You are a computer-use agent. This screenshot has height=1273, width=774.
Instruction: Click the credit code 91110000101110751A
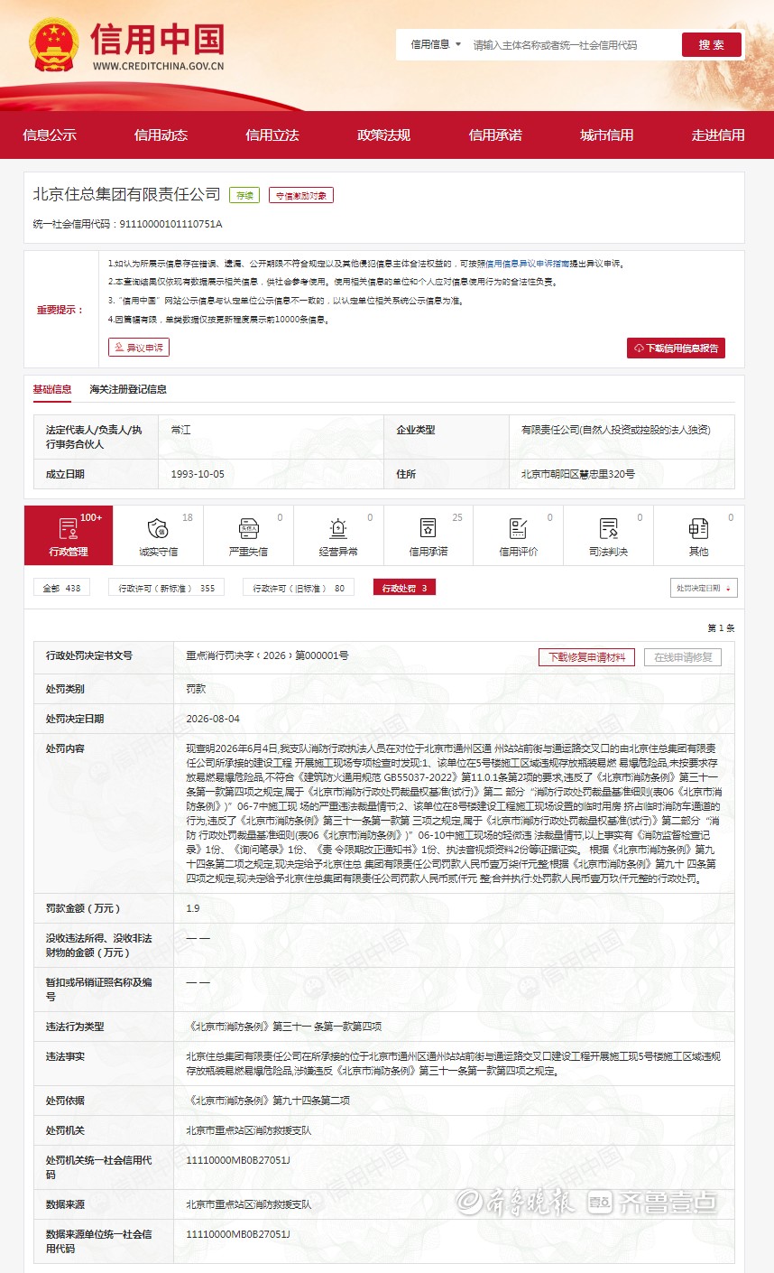point(170,223)
